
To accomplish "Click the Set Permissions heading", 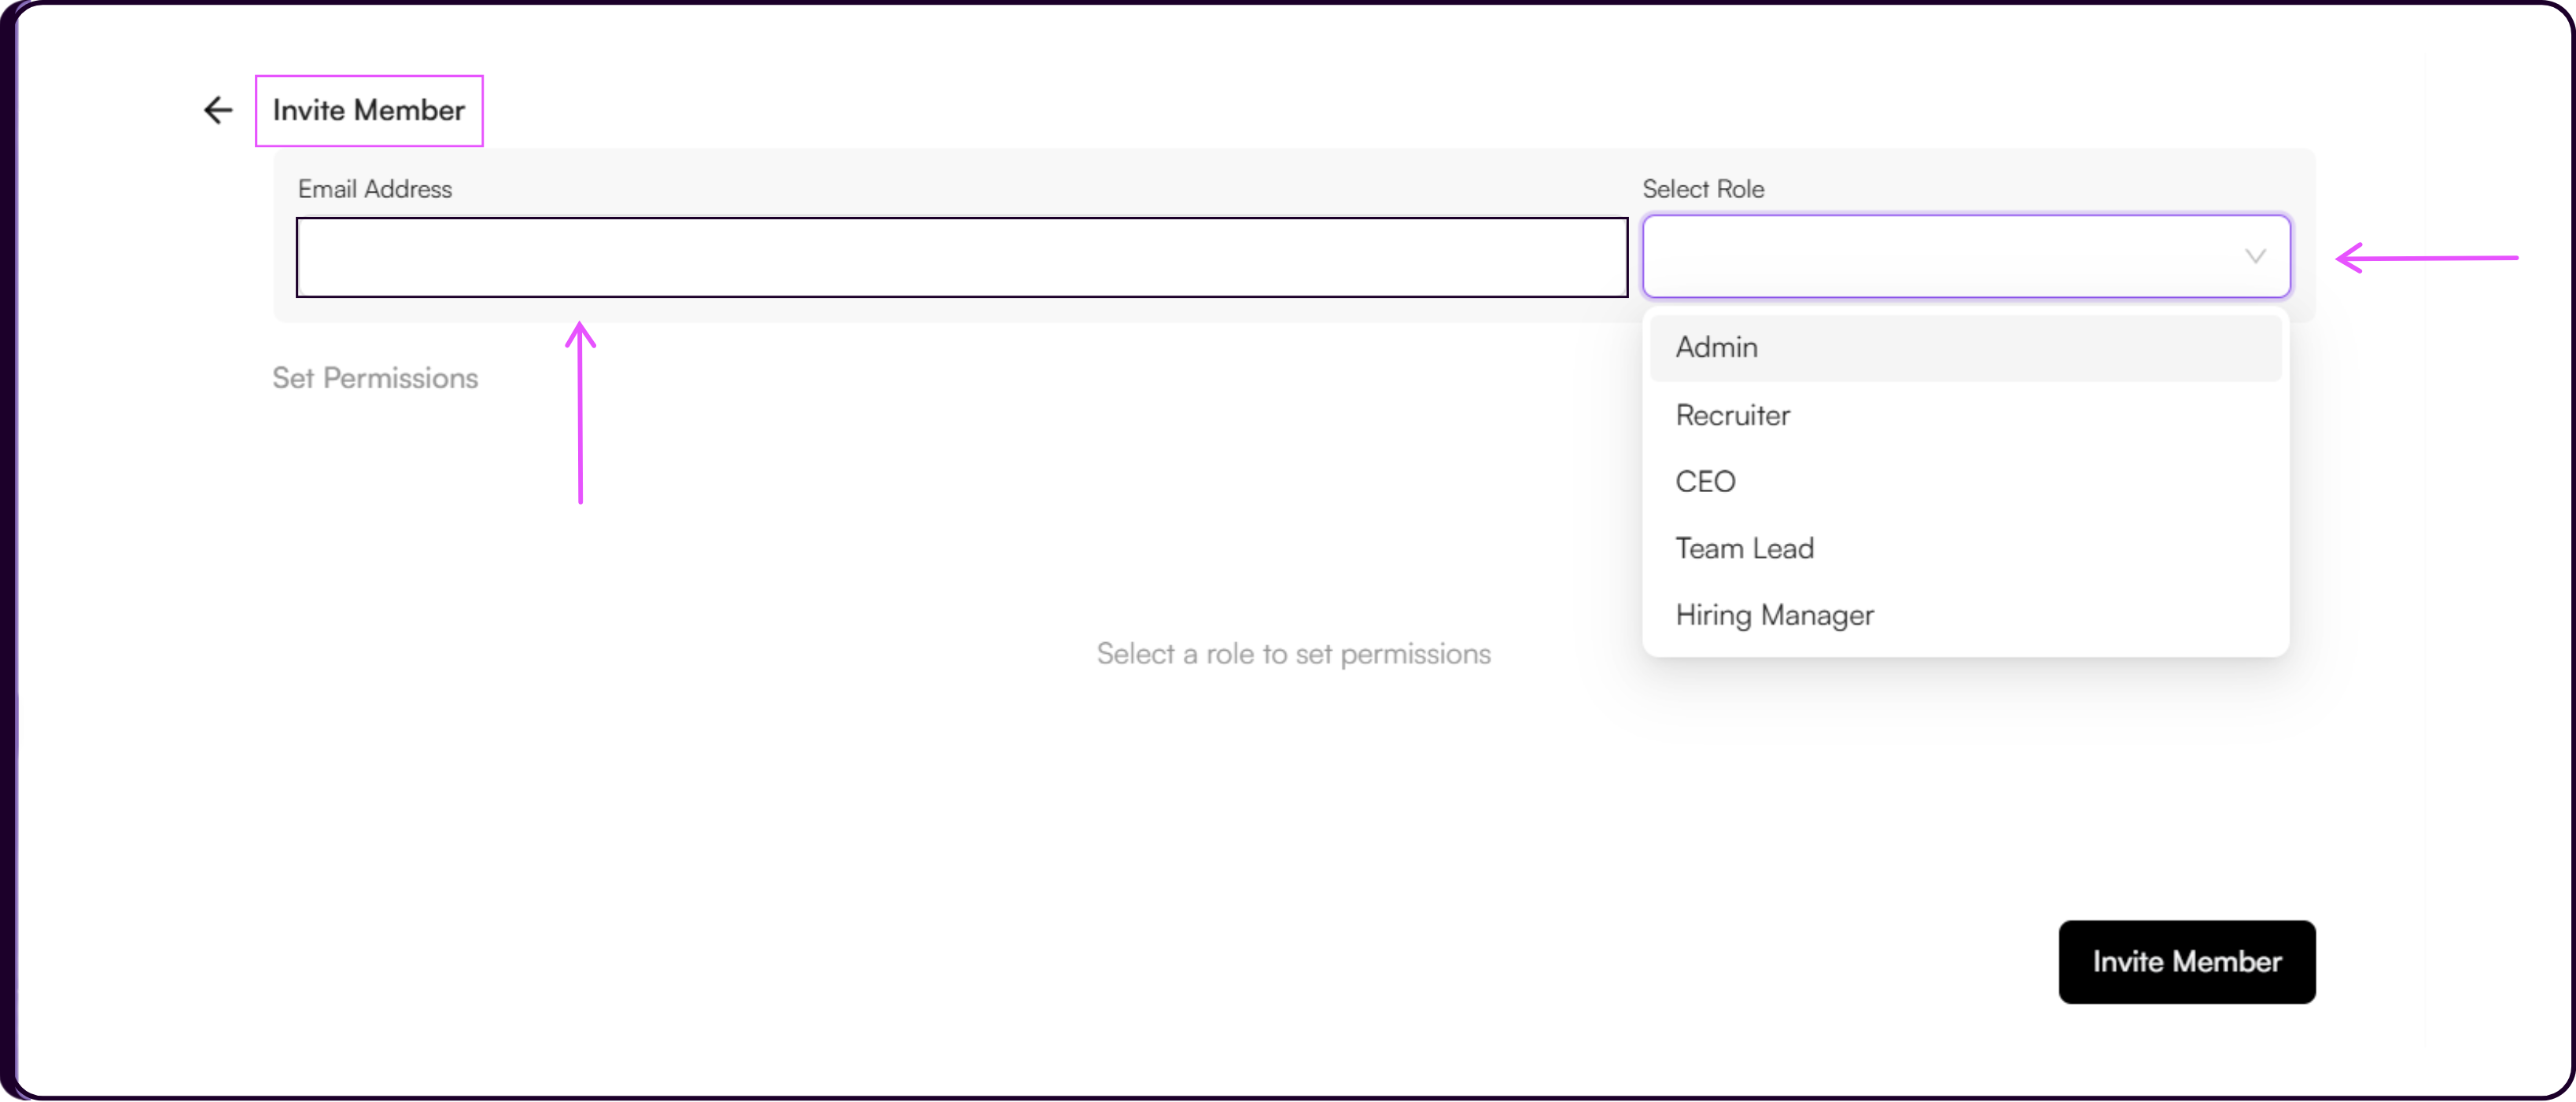I will point(375,377).
